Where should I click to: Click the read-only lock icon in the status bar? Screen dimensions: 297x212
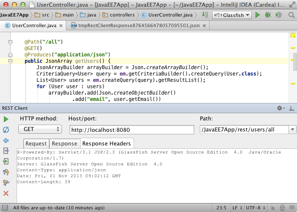coord(272,208)
